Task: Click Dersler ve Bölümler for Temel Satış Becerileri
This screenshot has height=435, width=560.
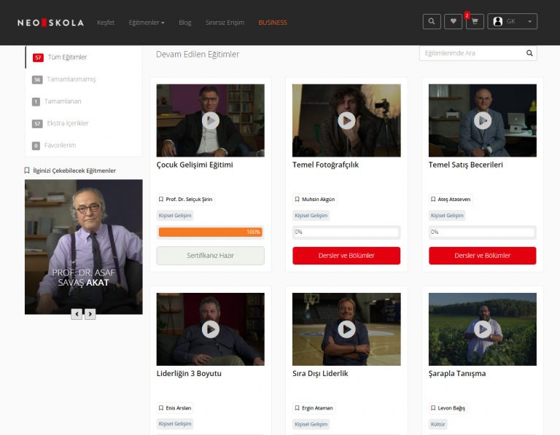Action: coord(482,256)
